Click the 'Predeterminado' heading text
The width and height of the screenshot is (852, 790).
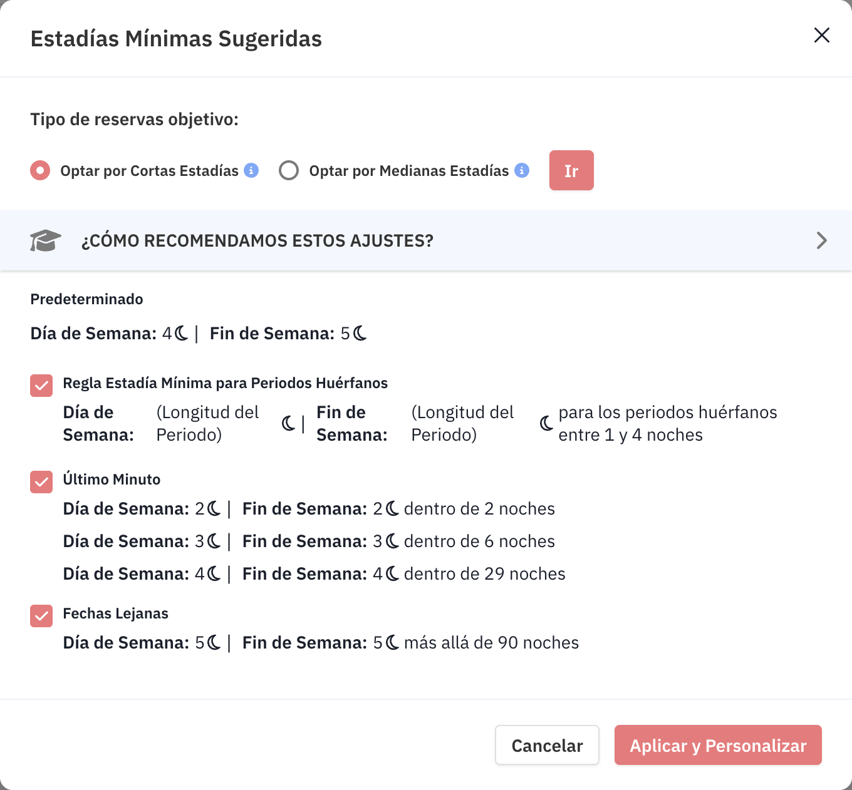[x=86, y=299]
